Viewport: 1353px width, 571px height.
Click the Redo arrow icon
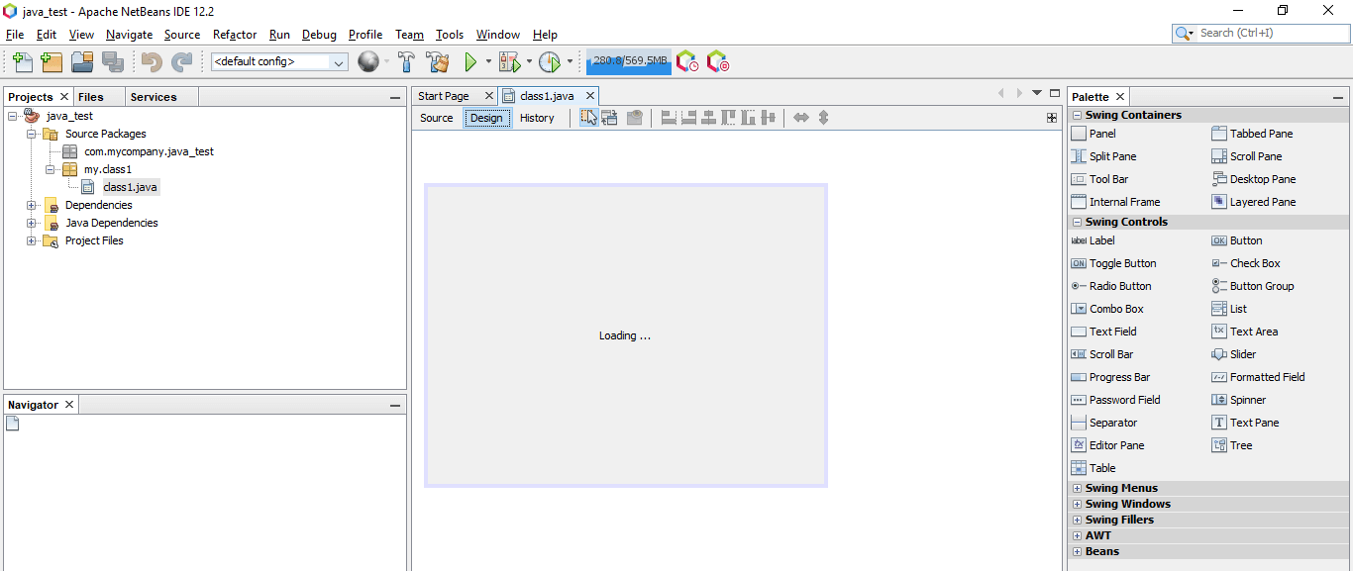[x=181, y=62]
